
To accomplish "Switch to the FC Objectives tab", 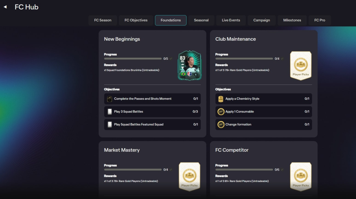I will pyautogui.click(x=136, y=20).
